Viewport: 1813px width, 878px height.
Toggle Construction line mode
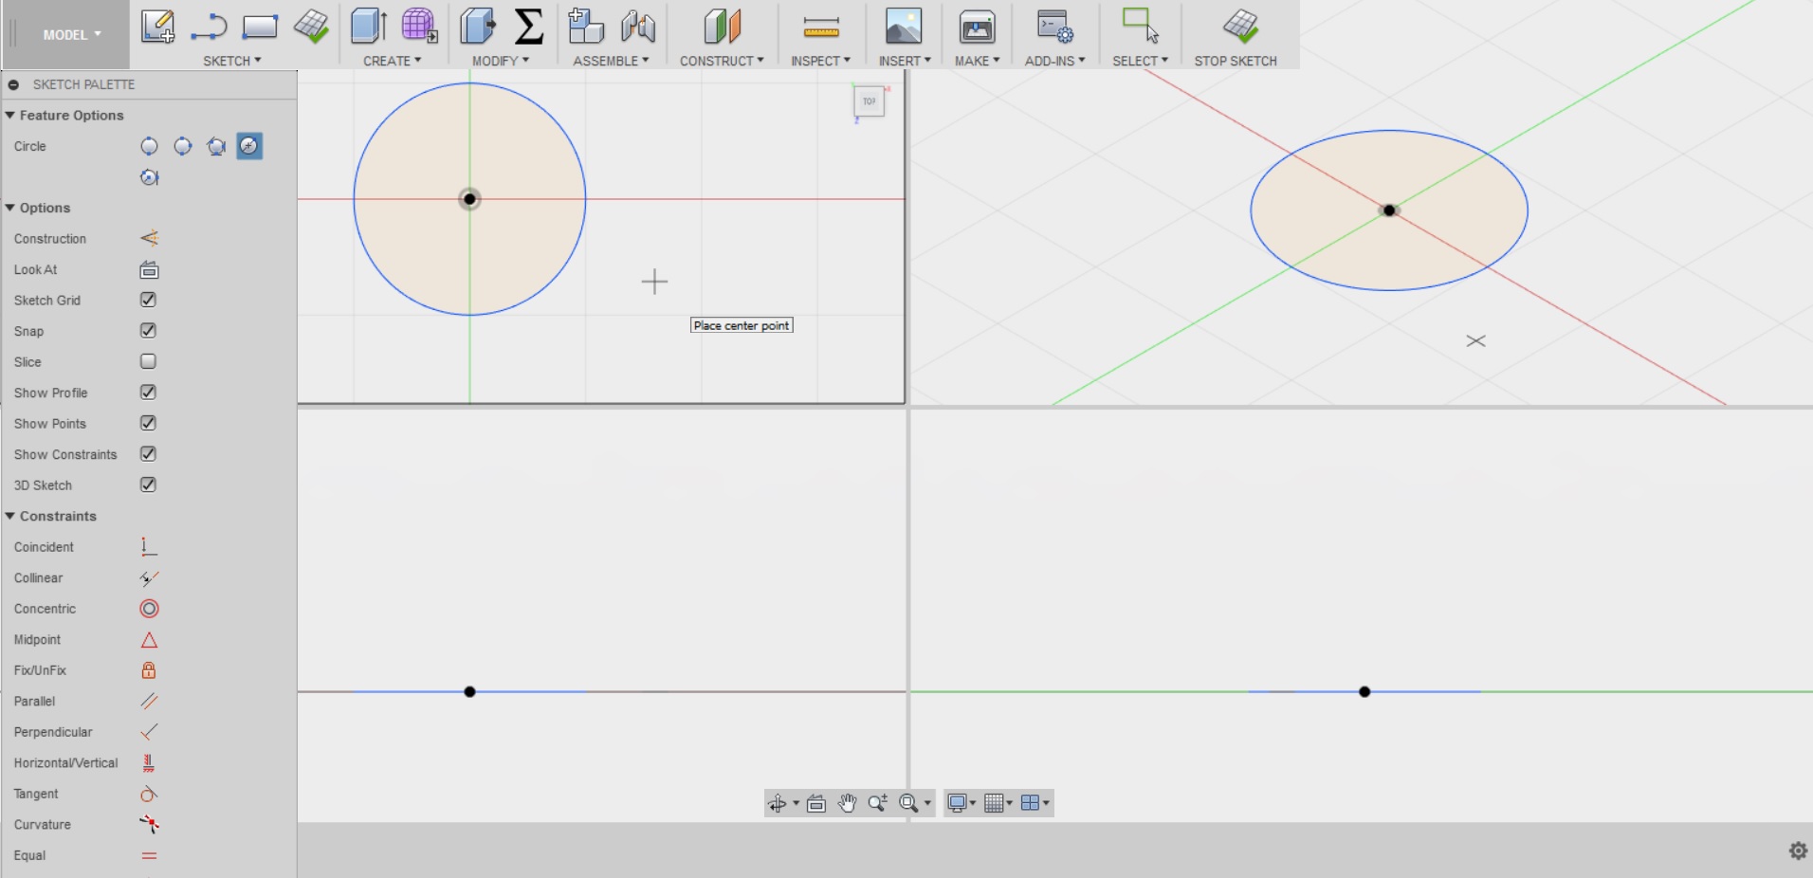(x=149, y=238)
